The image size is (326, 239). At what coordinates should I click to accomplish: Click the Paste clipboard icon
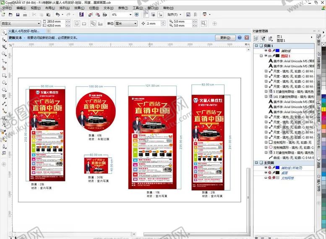point(48,15)
